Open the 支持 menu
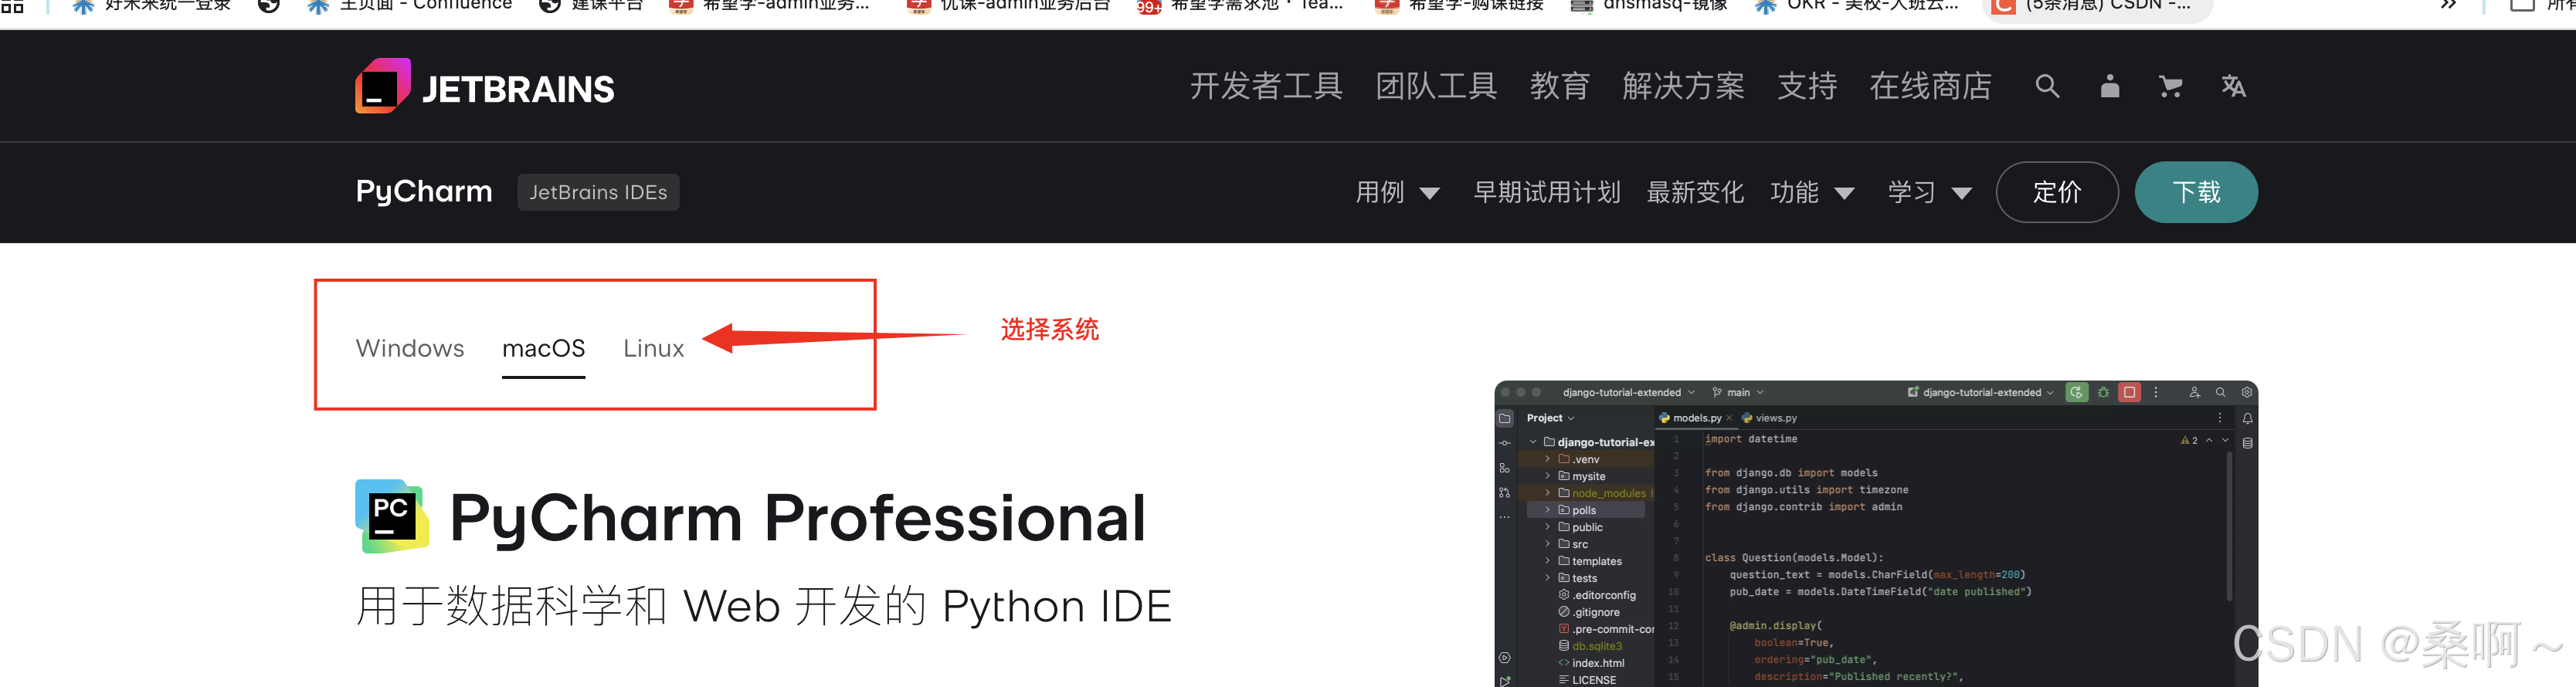2576x687 pixels. tap(1807, 86)
